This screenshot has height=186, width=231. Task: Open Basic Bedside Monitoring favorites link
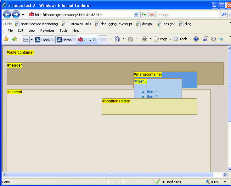click(x=36, y=24)
